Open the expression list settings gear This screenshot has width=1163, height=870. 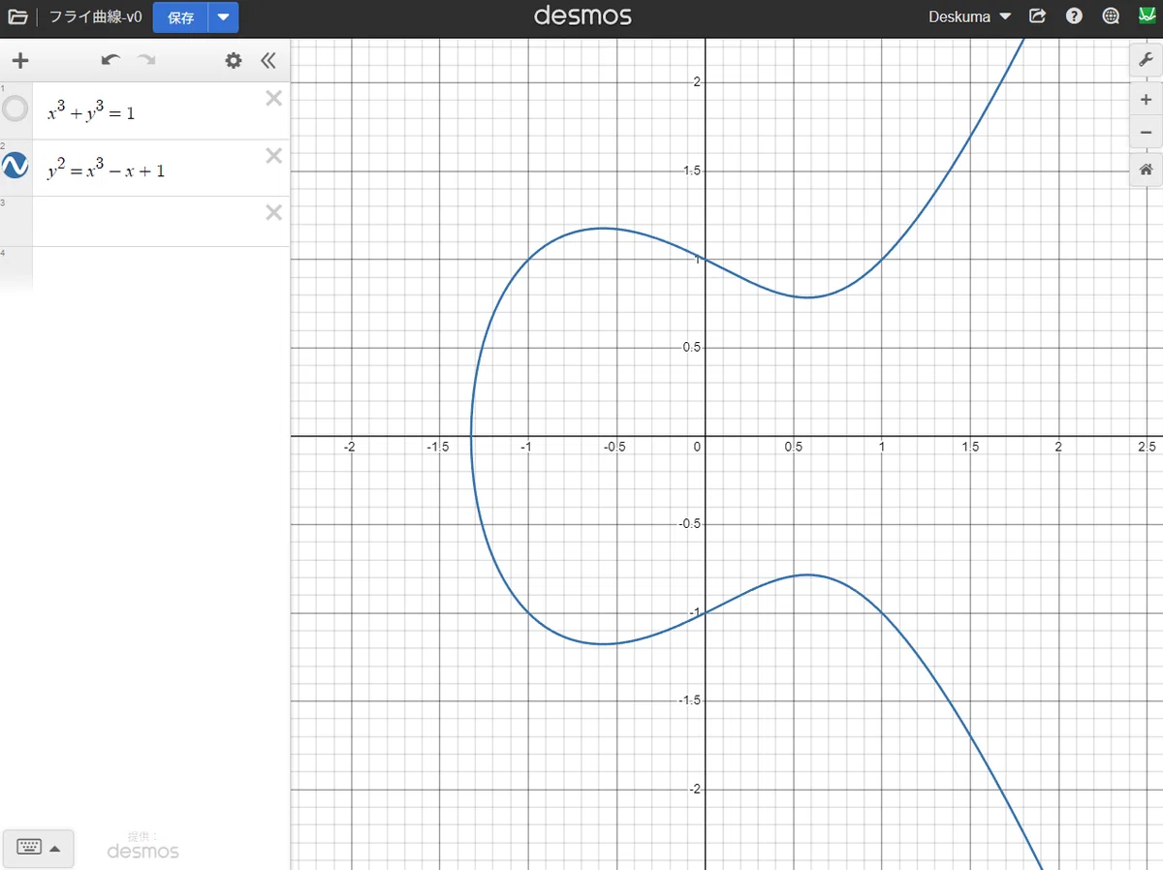234,61
